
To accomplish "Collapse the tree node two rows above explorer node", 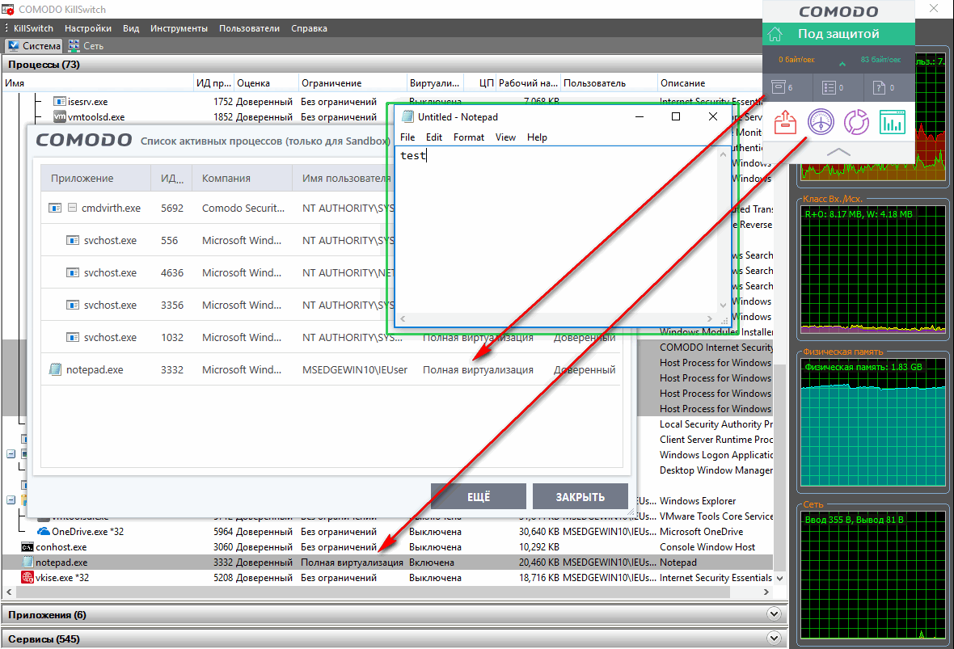I will coord(11,453).
